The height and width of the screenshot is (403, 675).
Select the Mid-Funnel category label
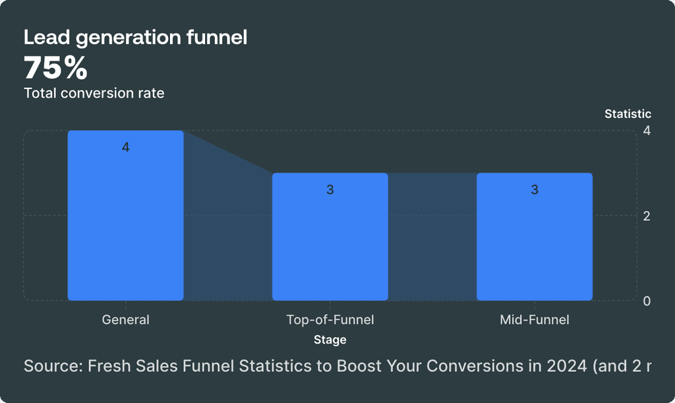click(535, 319)
